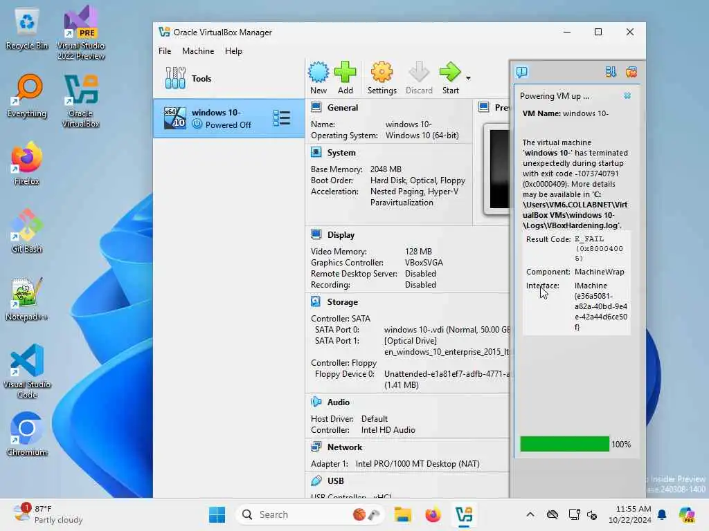Open Visual Studio 2022 Preview desktop icon
This screenshot has width=709, height=531.
click(80, 33)
